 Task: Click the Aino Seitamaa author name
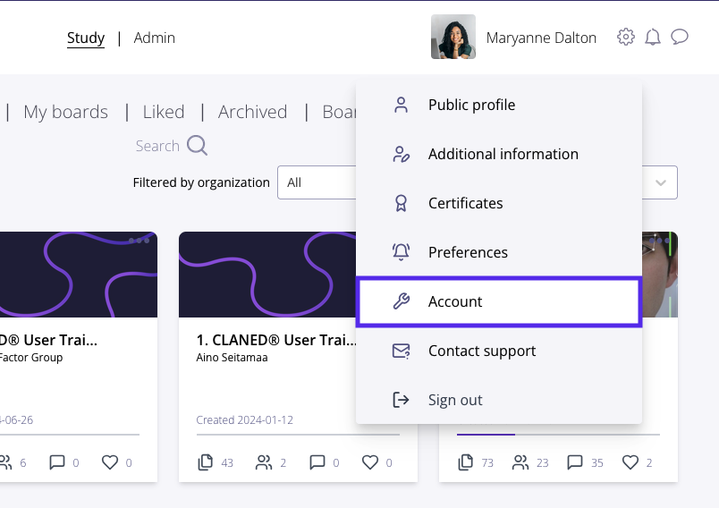[232, 358]
